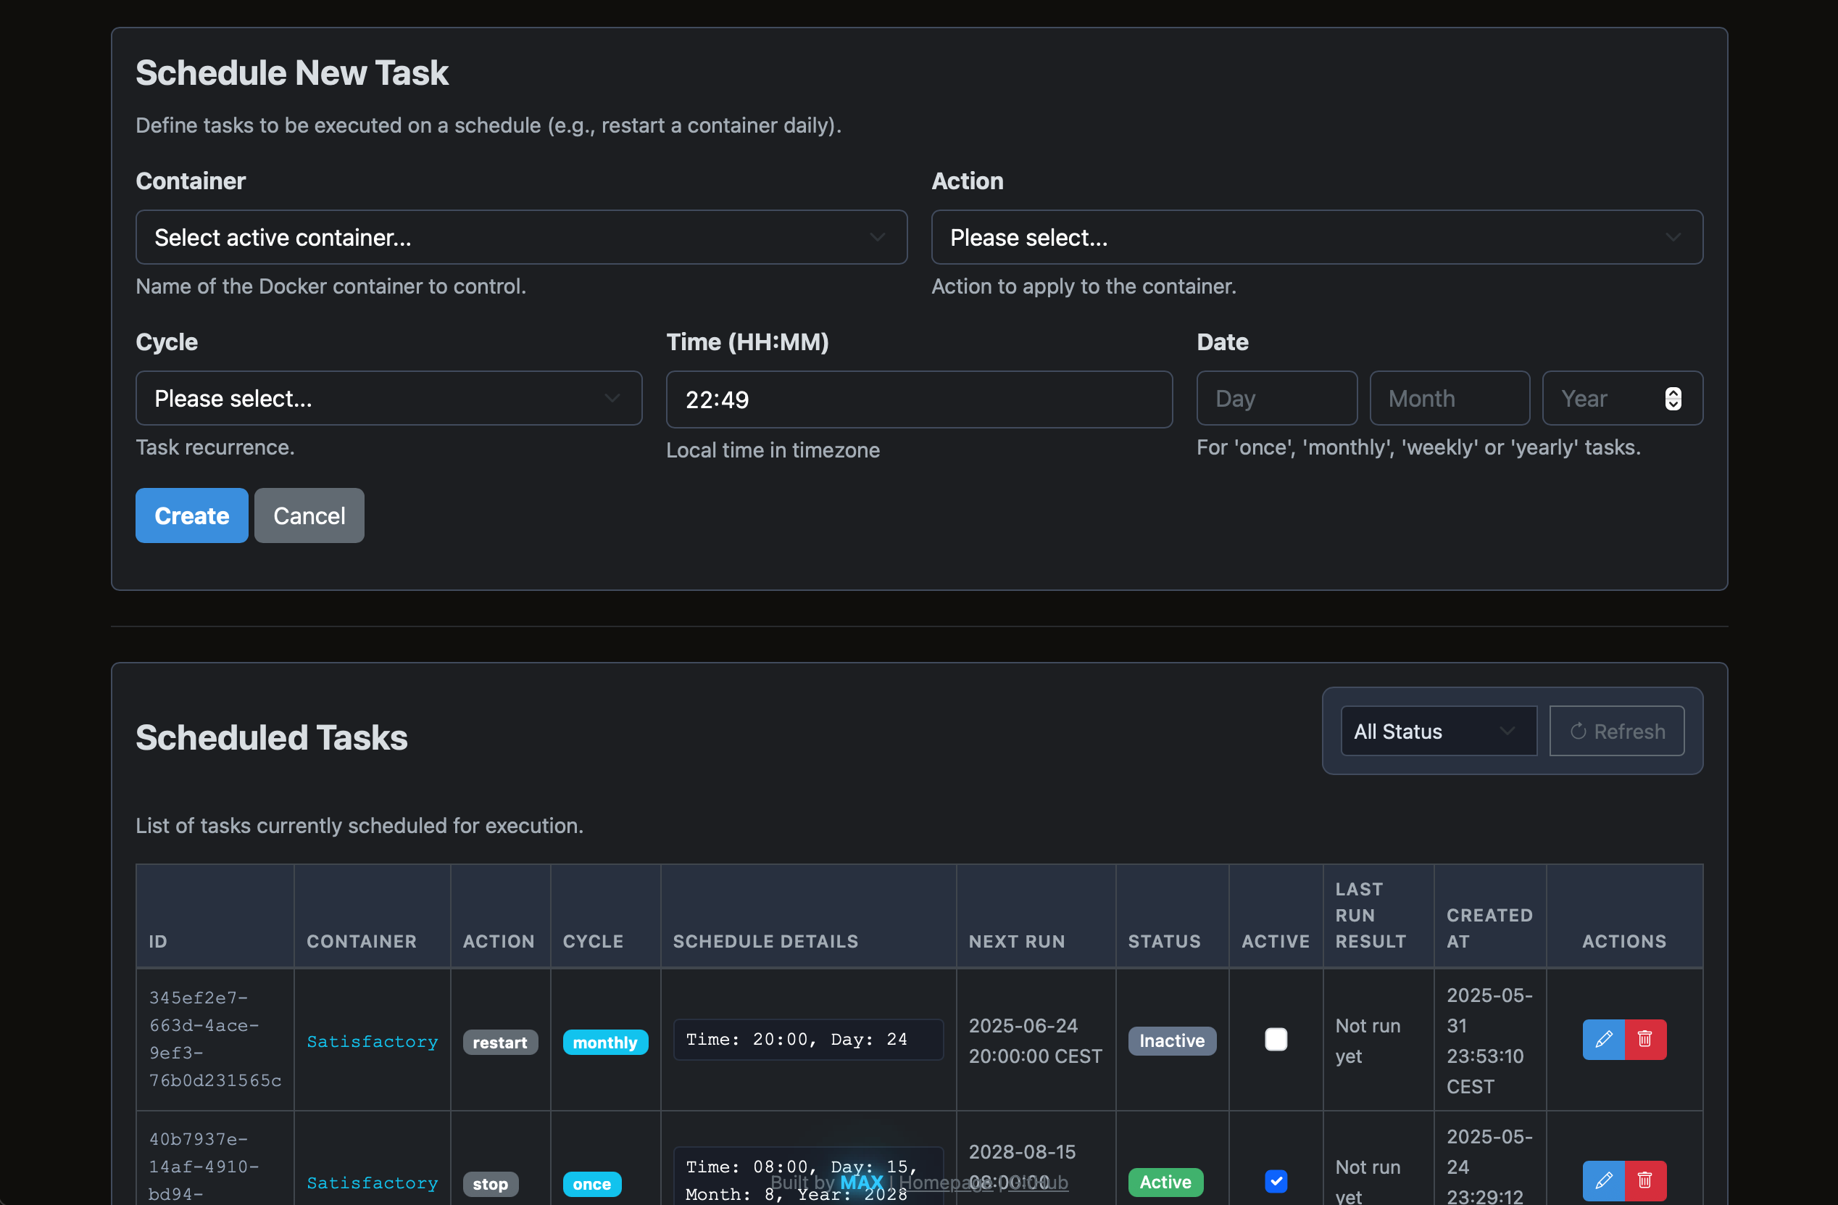
Task: Click the restart action badge
Action: click(499, 1042)
